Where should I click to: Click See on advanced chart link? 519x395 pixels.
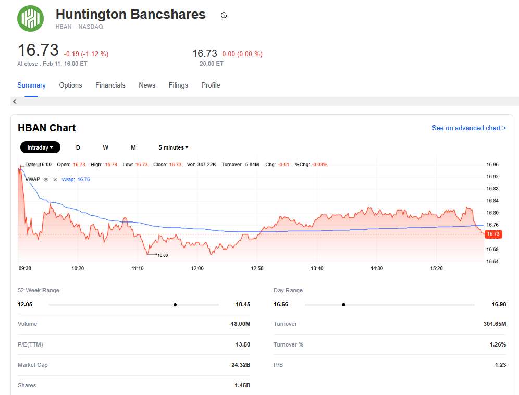point(468,128)
